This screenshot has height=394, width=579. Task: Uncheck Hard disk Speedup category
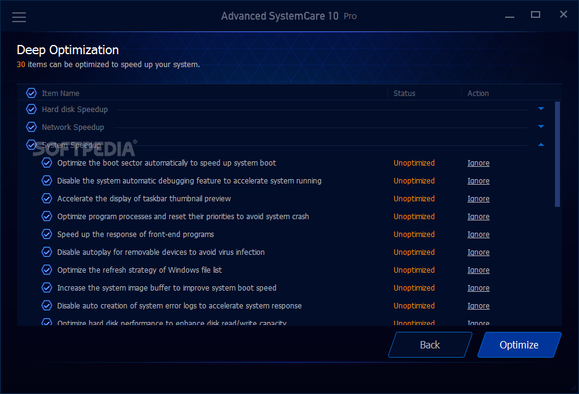(31, 109)
